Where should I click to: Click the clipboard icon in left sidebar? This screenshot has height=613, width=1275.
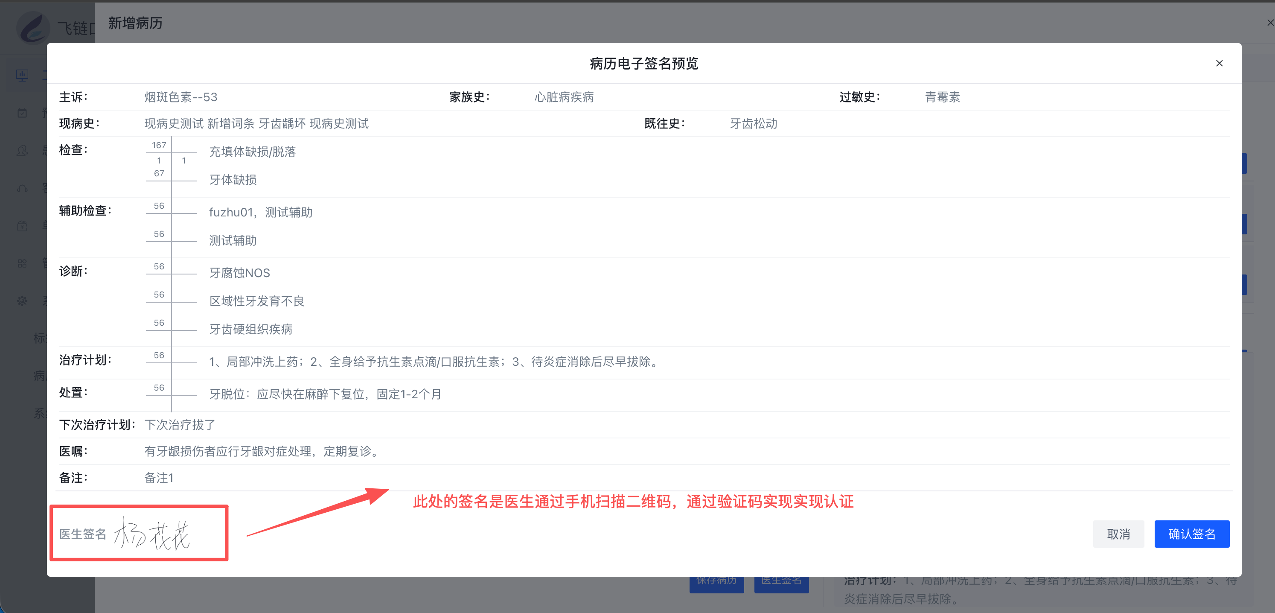[x=22, y=226]
